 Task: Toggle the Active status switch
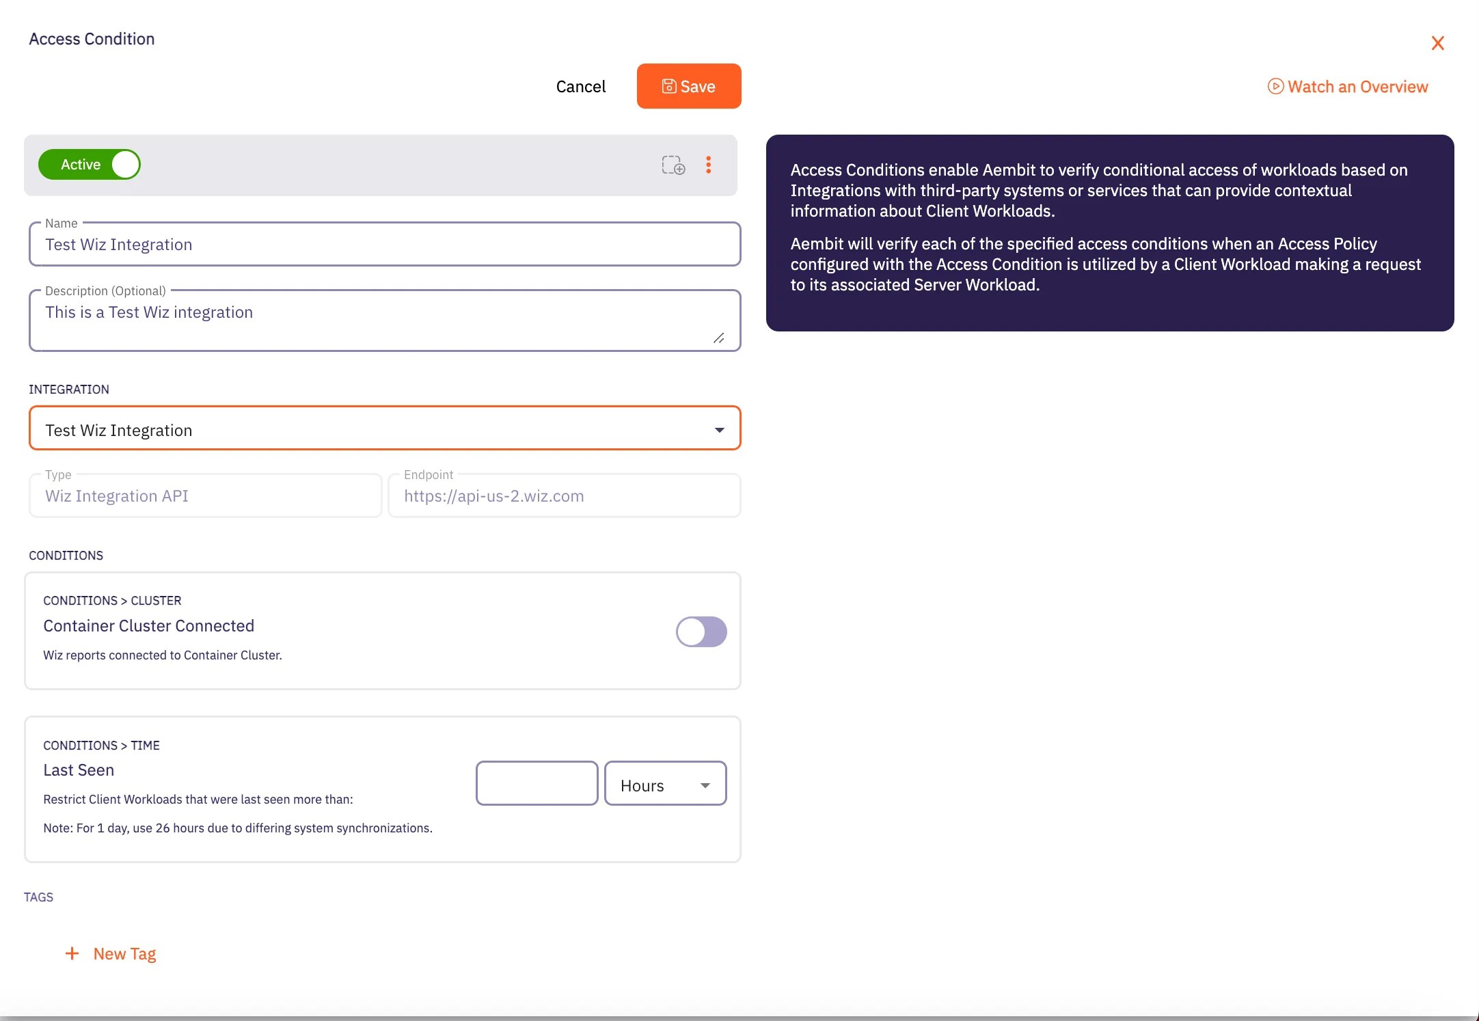tap(90, 164)
